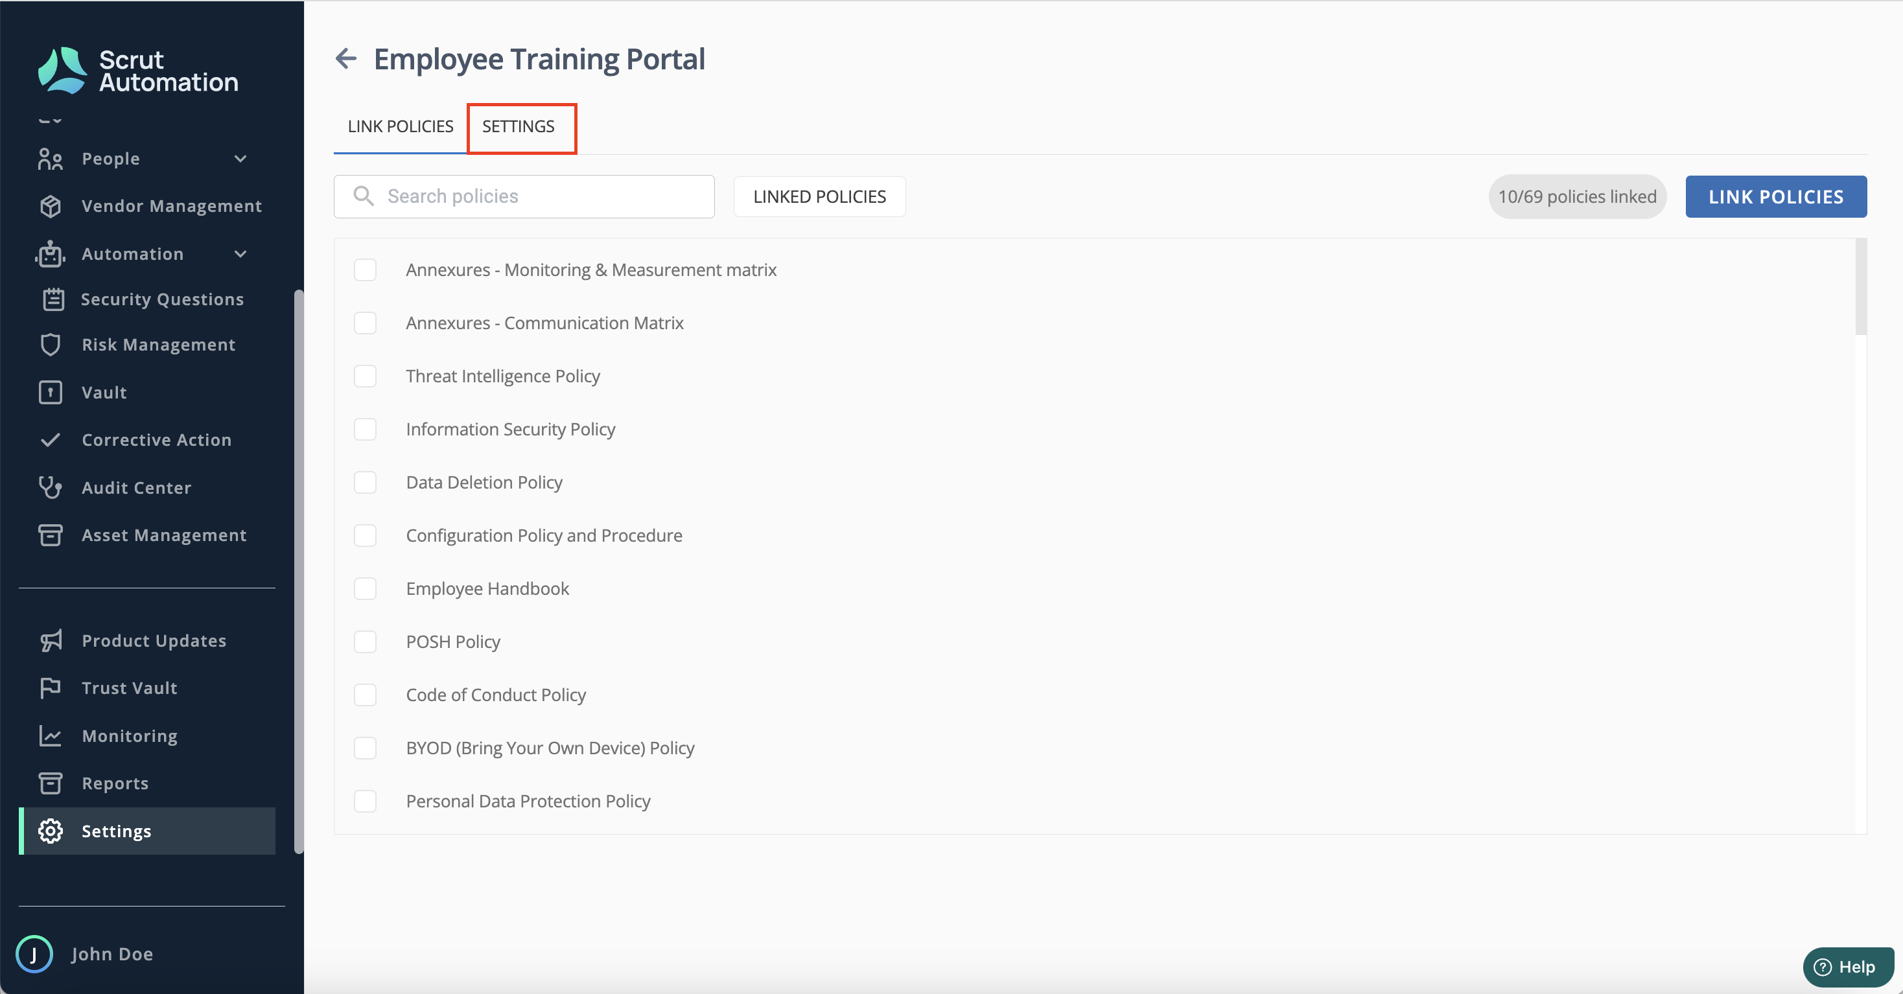Check Annexures - Monitoring & Measurement matrix
The height and width of the screenshot is (994, 1903).
click(x=365, y=270)
